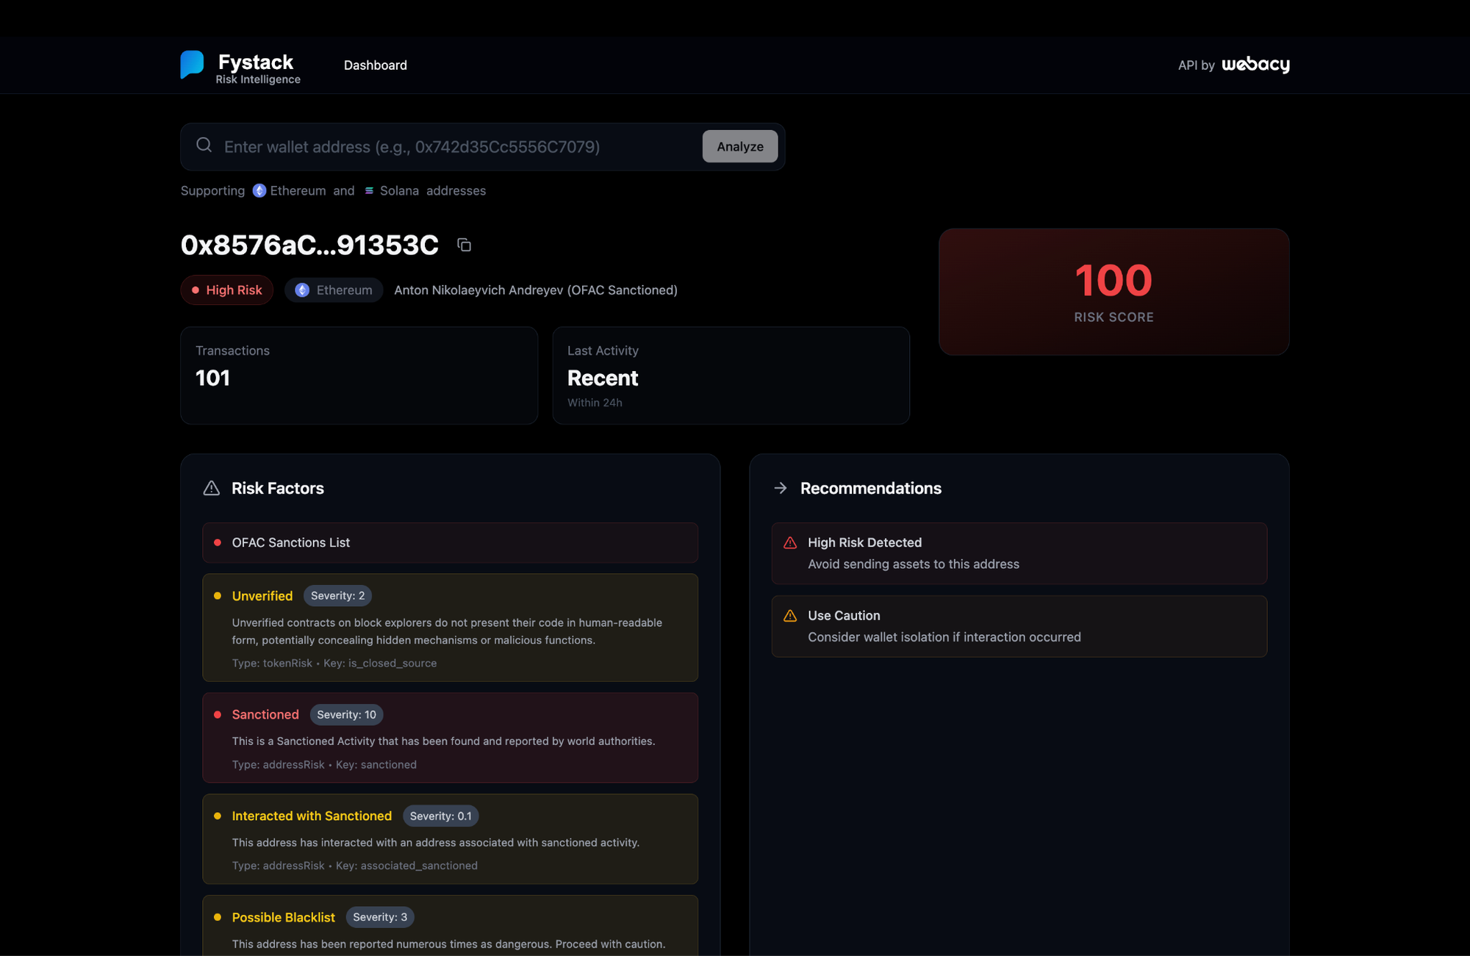The width and height of the screenshot is (1470, 956).
Task: Click the Solana icon in supporting line
Action: (x=369, y=190)
